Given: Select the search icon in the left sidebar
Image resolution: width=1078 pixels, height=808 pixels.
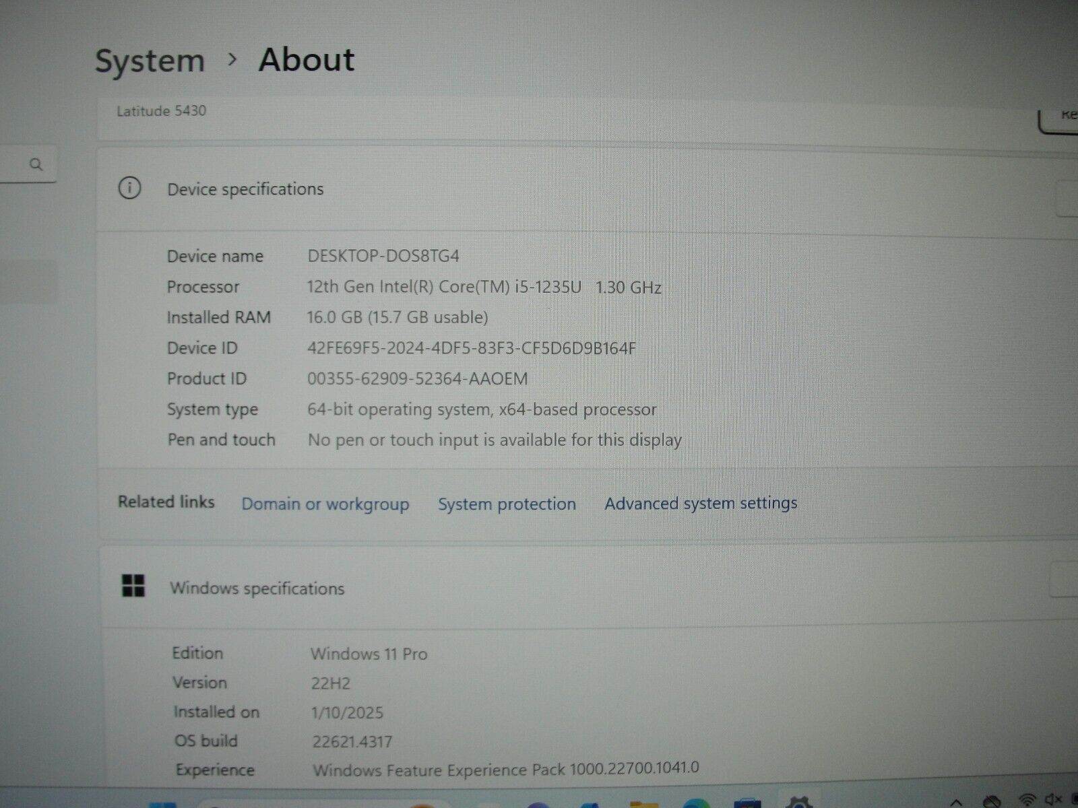Looking at the screenshot, I should pos(36,163).
